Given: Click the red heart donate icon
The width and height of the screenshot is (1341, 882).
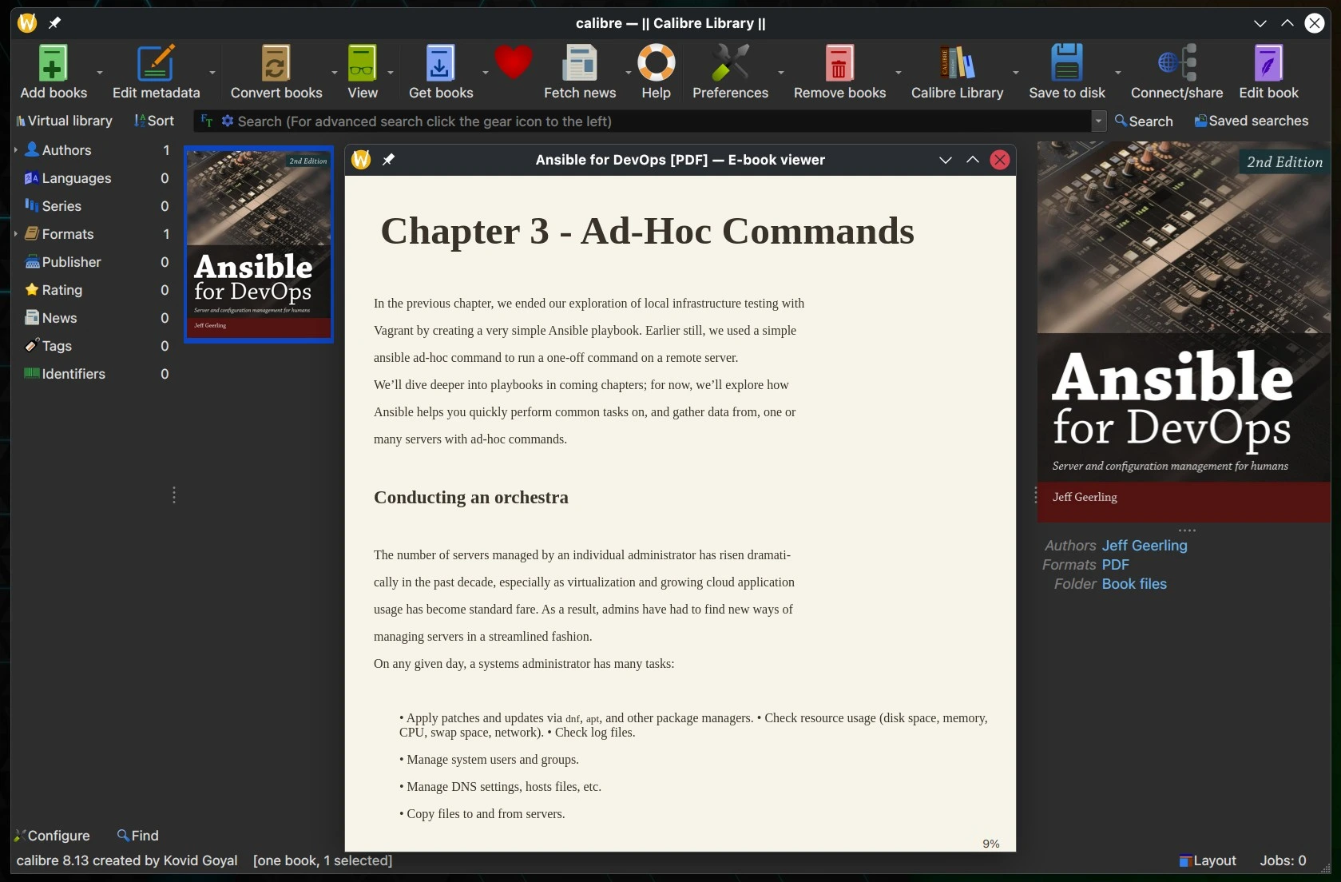Looking at the screenshot, I should point(513,62).
